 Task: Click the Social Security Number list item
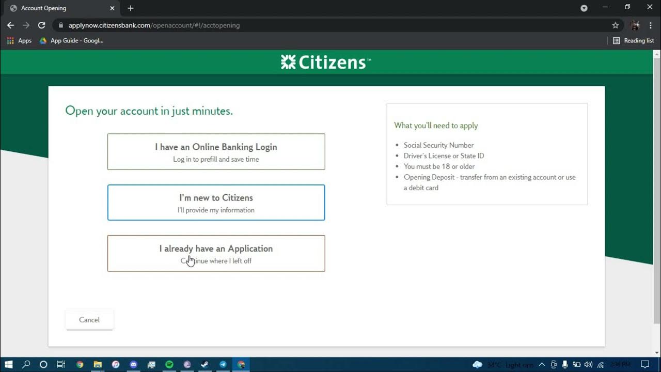(438, 145)
